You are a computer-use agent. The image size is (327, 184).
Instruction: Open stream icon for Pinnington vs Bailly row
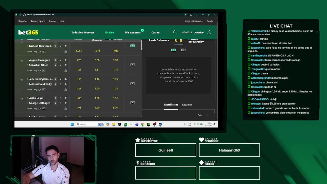tap(132, 84)
